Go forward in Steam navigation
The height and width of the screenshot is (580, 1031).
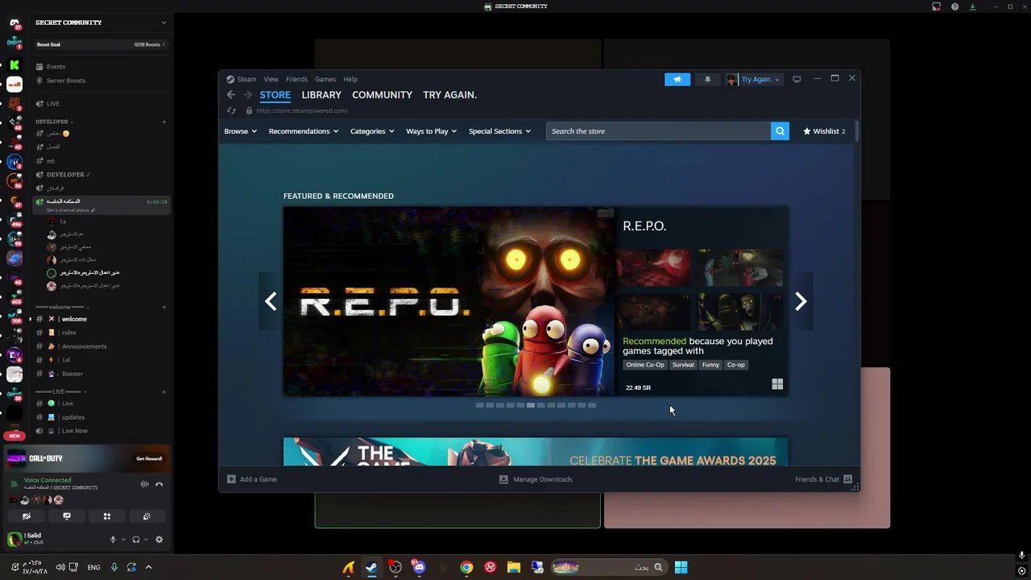tap(247, 95)
